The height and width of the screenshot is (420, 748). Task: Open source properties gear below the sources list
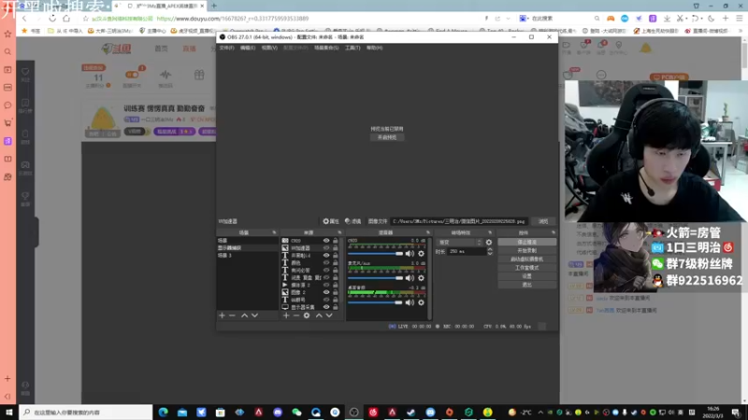(x=307, y=315)
